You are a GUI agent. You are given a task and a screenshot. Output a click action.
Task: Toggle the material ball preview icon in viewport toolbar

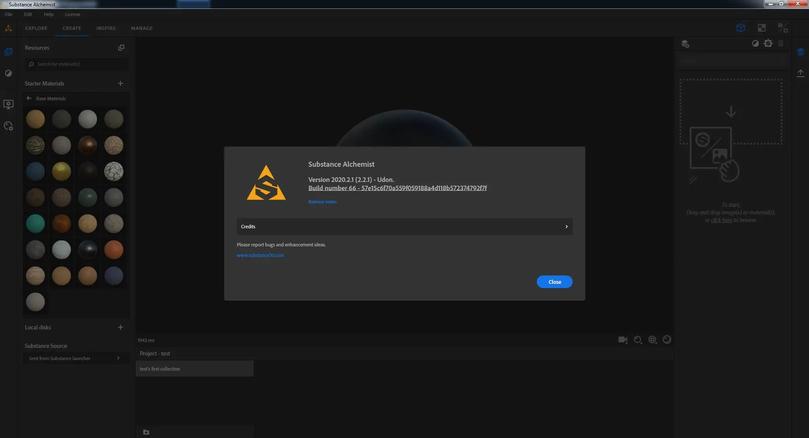point(667,340)
